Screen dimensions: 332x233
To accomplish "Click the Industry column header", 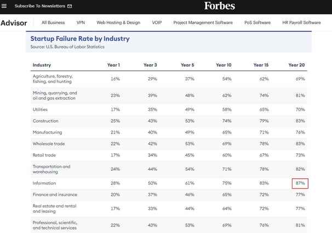I will click(x=42, y=65).
